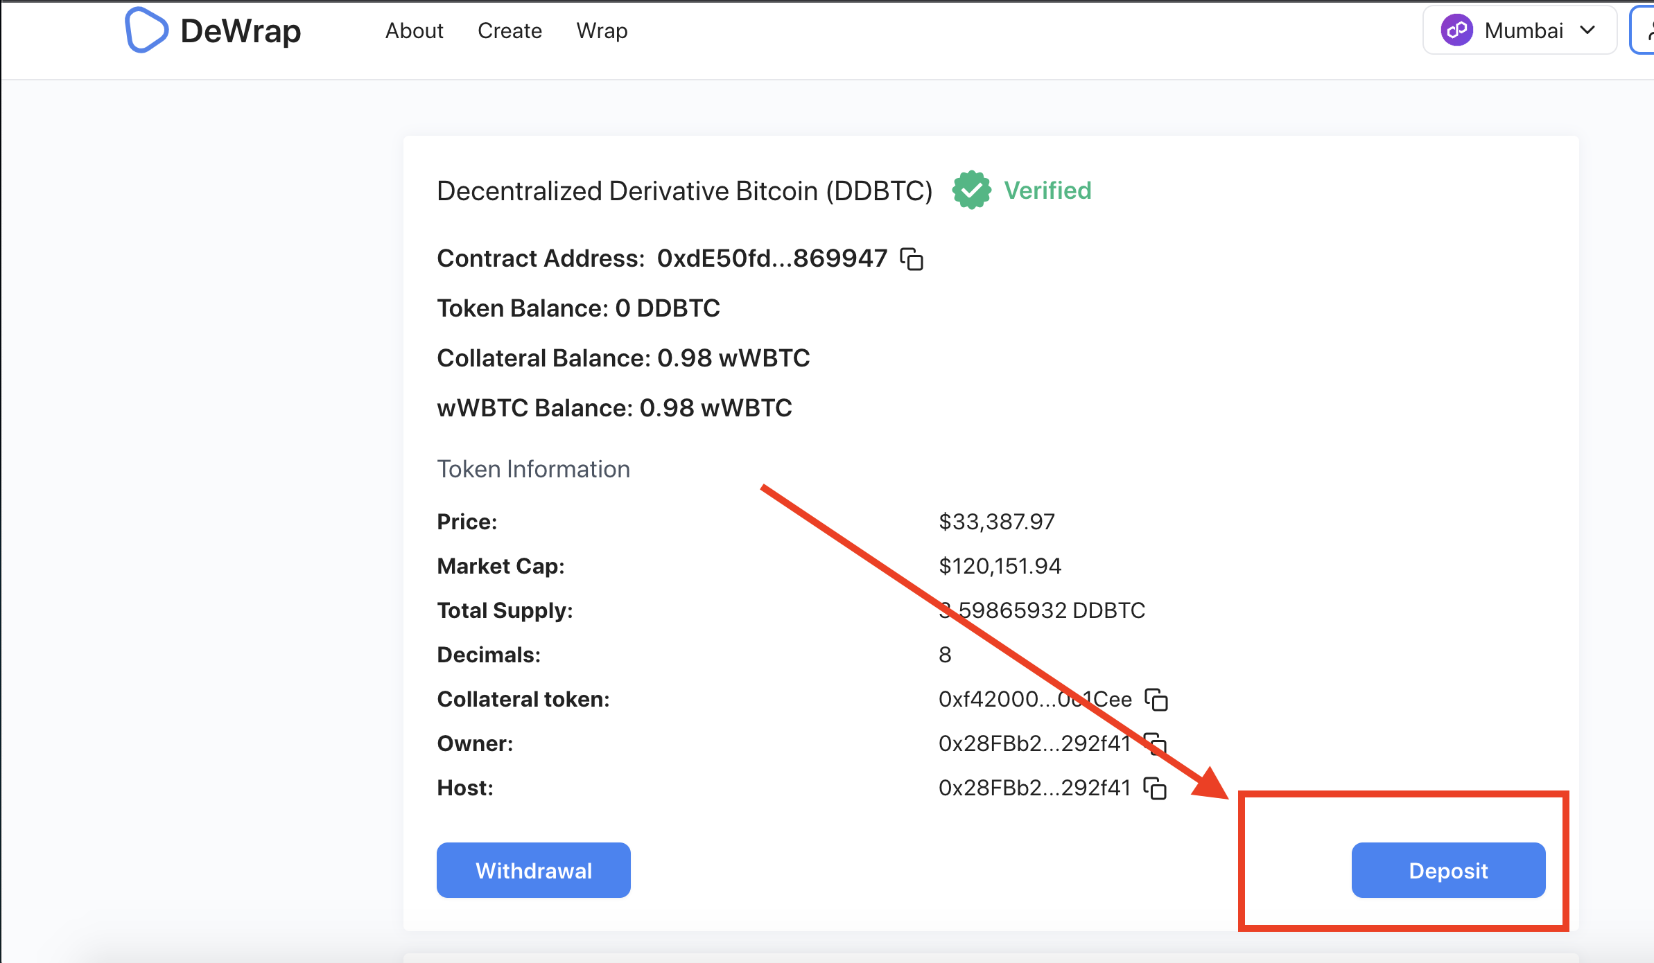Viewport: 1654px width, 963px height.
Task: Expand network list via chevron arrow
Action: [x=1587, y=30]
